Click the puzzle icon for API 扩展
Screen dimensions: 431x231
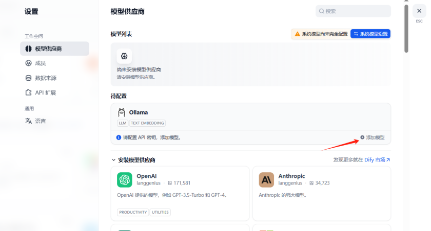pyautogui.click(x=28, y=93)
